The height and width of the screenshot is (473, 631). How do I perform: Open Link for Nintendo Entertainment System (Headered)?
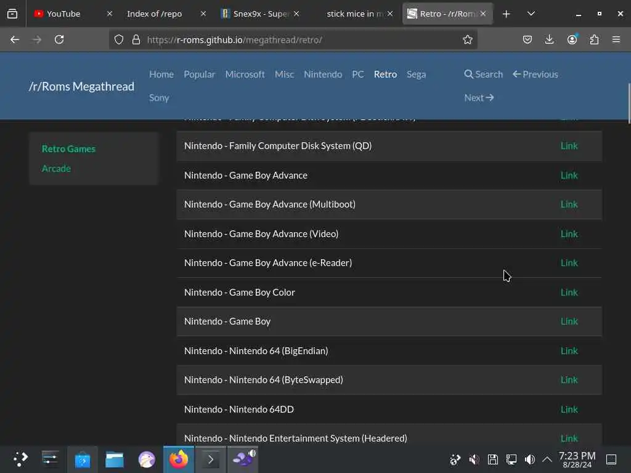(x=569, y=438)
